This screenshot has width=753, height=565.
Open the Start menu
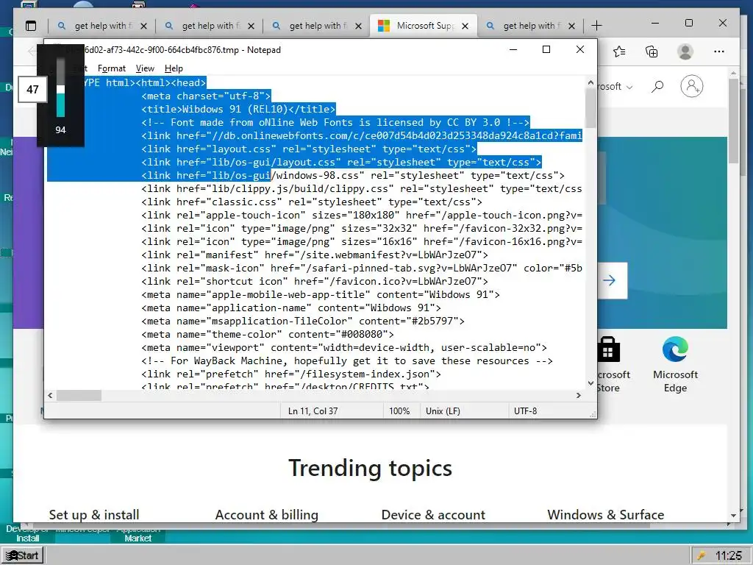(23, 555)
